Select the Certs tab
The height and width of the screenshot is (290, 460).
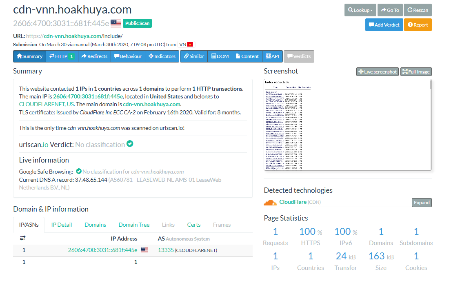[193, 225]
